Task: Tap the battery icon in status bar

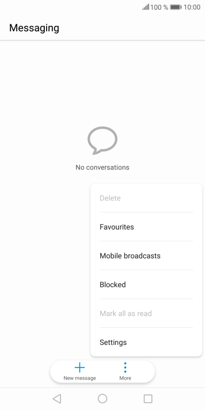Action: click(176, 7)
